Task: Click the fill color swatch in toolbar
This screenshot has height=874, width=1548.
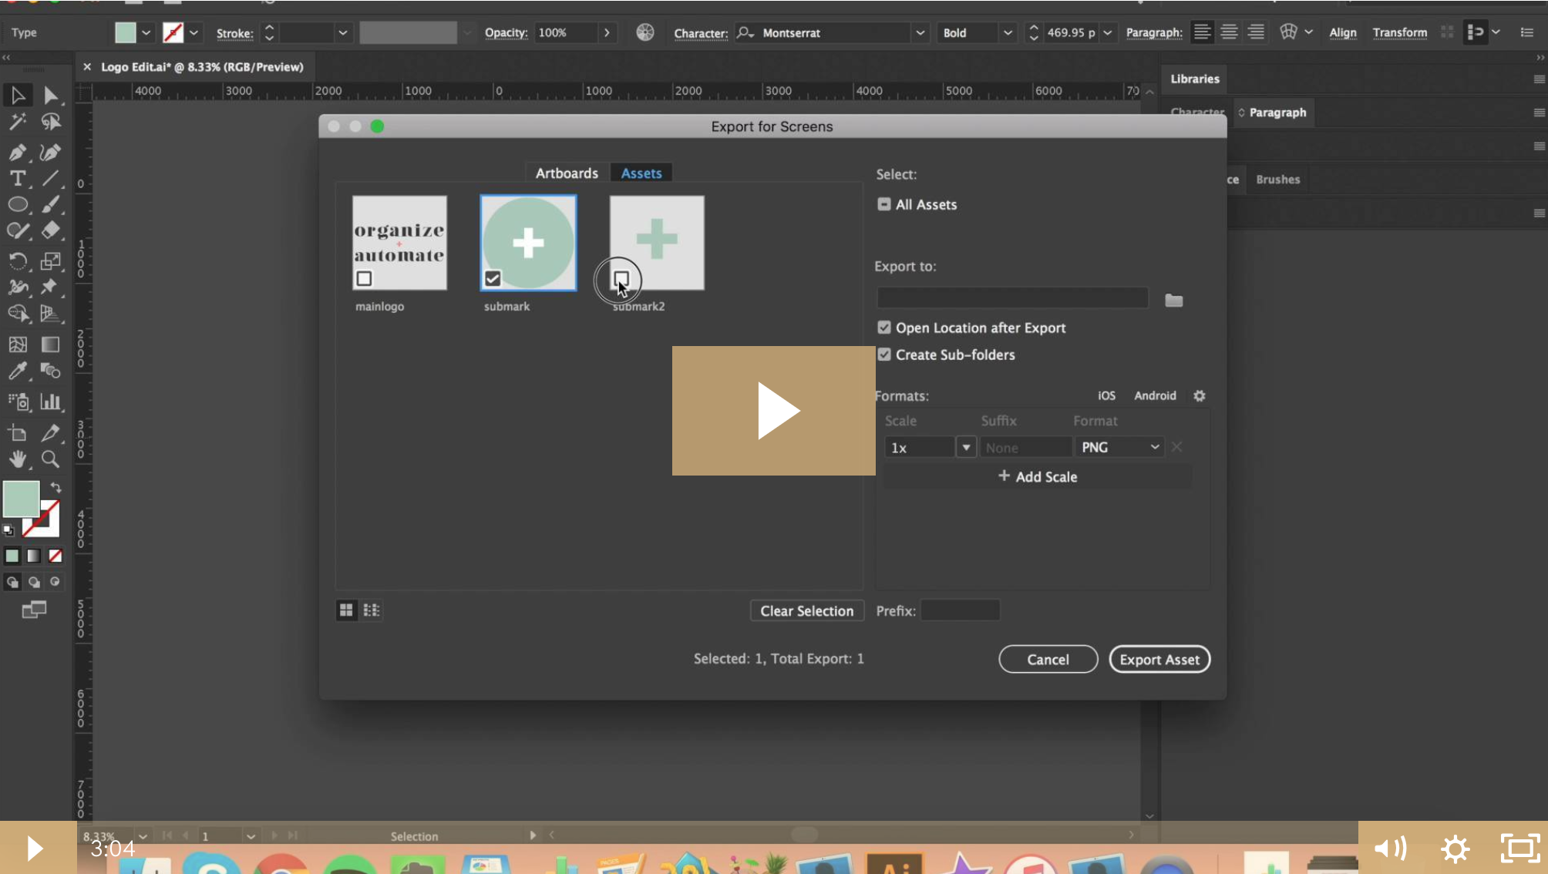Action: pyautogui.click(x=22, y=499)
